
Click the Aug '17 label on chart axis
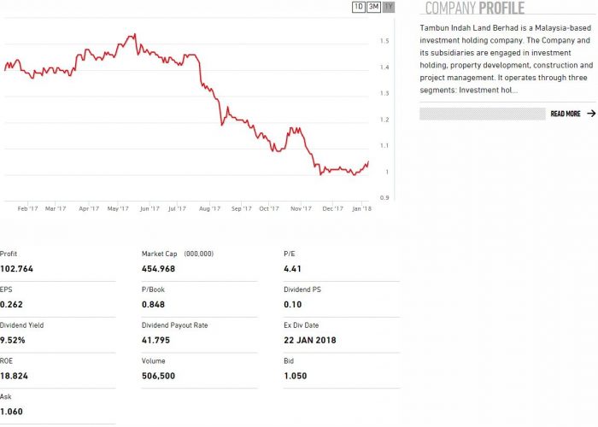pyautogui.click(x=209, y=208)
